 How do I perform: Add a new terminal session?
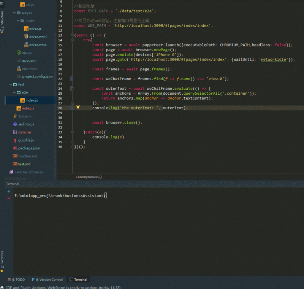coord(9,191)
